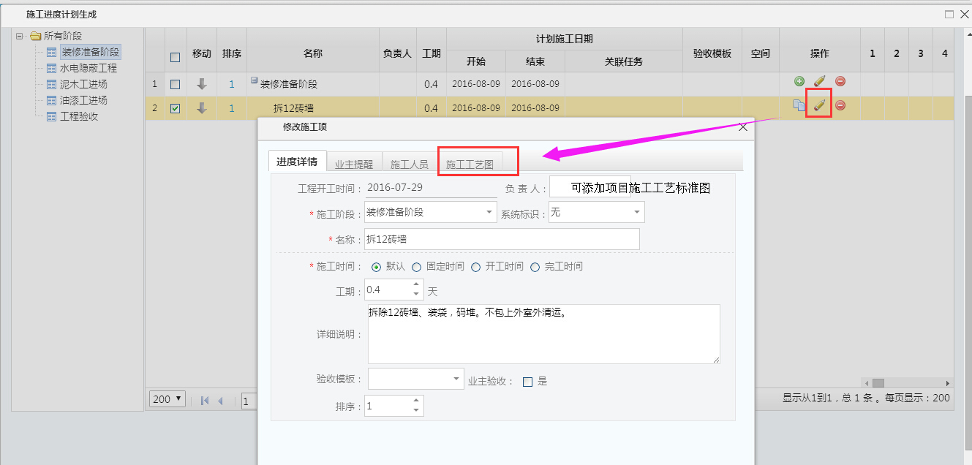Open the 施工阶段 dropdown

tap(487, 211)
